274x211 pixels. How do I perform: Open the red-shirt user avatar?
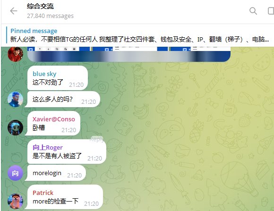point(16,54)
